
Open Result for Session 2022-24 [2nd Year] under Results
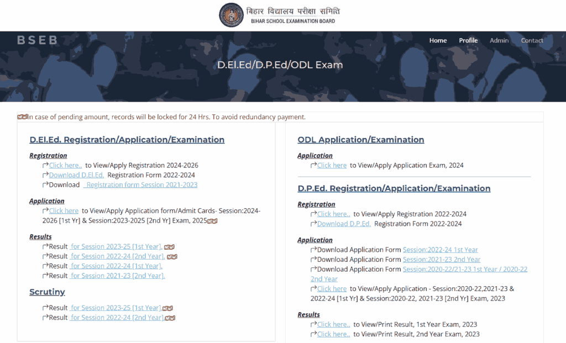point(117,256)
